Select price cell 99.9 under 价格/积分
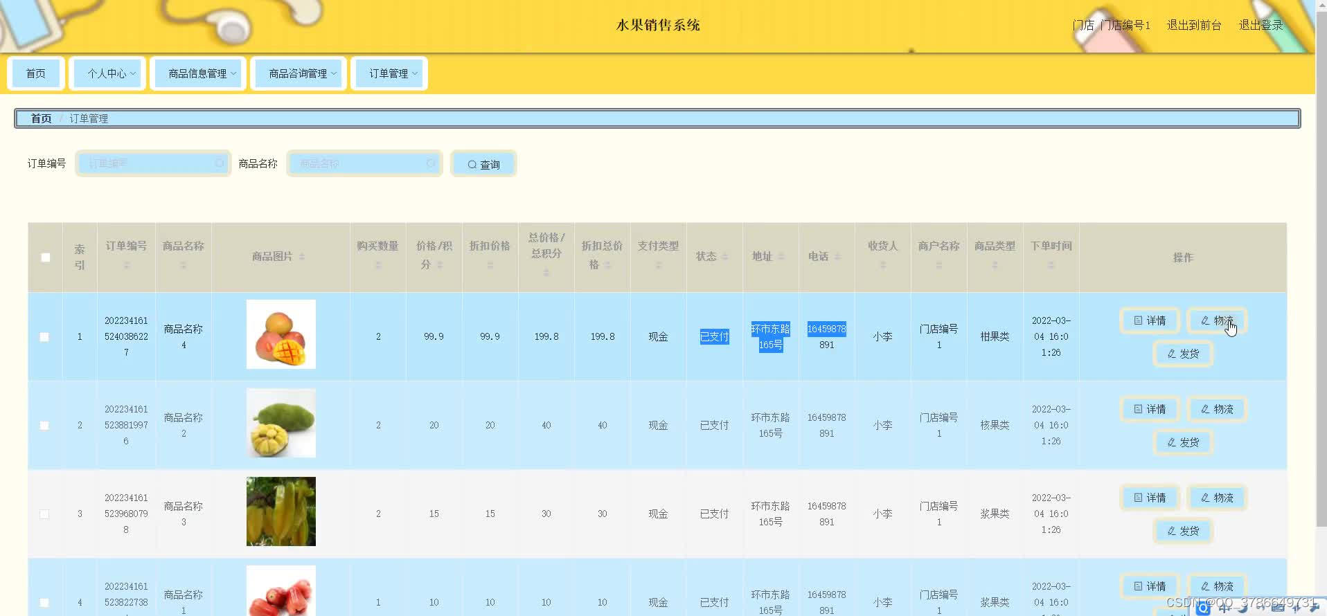 (x=434, y=336)
